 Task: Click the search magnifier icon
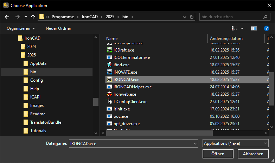[x=265, y=17]
